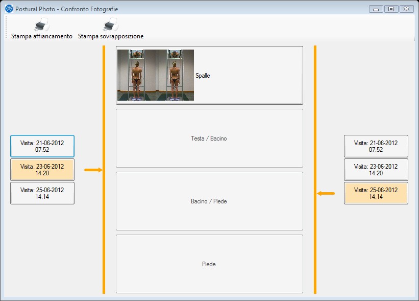This screenshot has width=419, height=301.
Task: Select left visit 23-06-2012 14.20
Action: [42, 170]
